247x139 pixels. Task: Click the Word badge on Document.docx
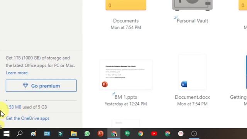(184, 84)
